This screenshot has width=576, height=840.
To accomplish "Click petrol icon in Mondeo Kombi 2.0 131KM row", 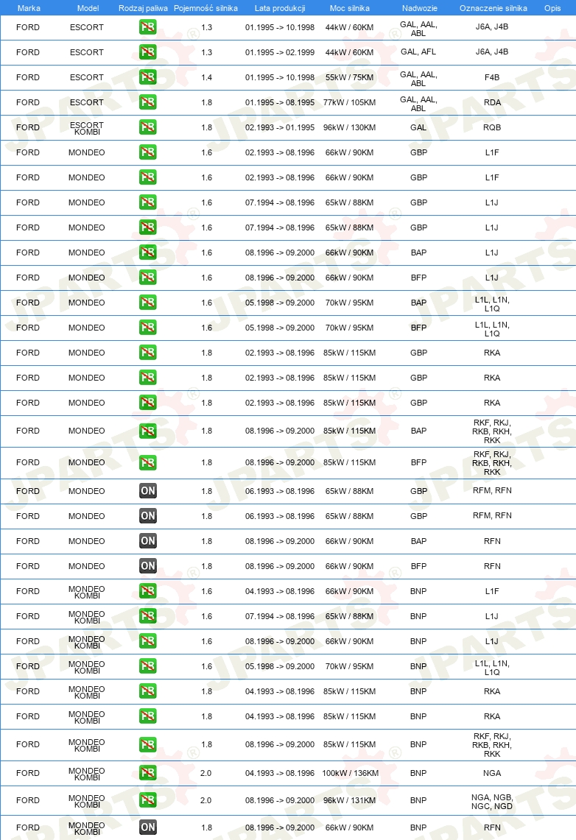I will click(x=148, y=800).
